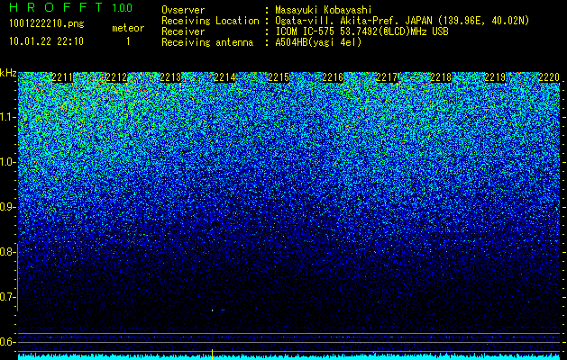This screenshot has height=360, width=567.
Task: Click the 2212 time marker
Action: click(x=116, y=77)
